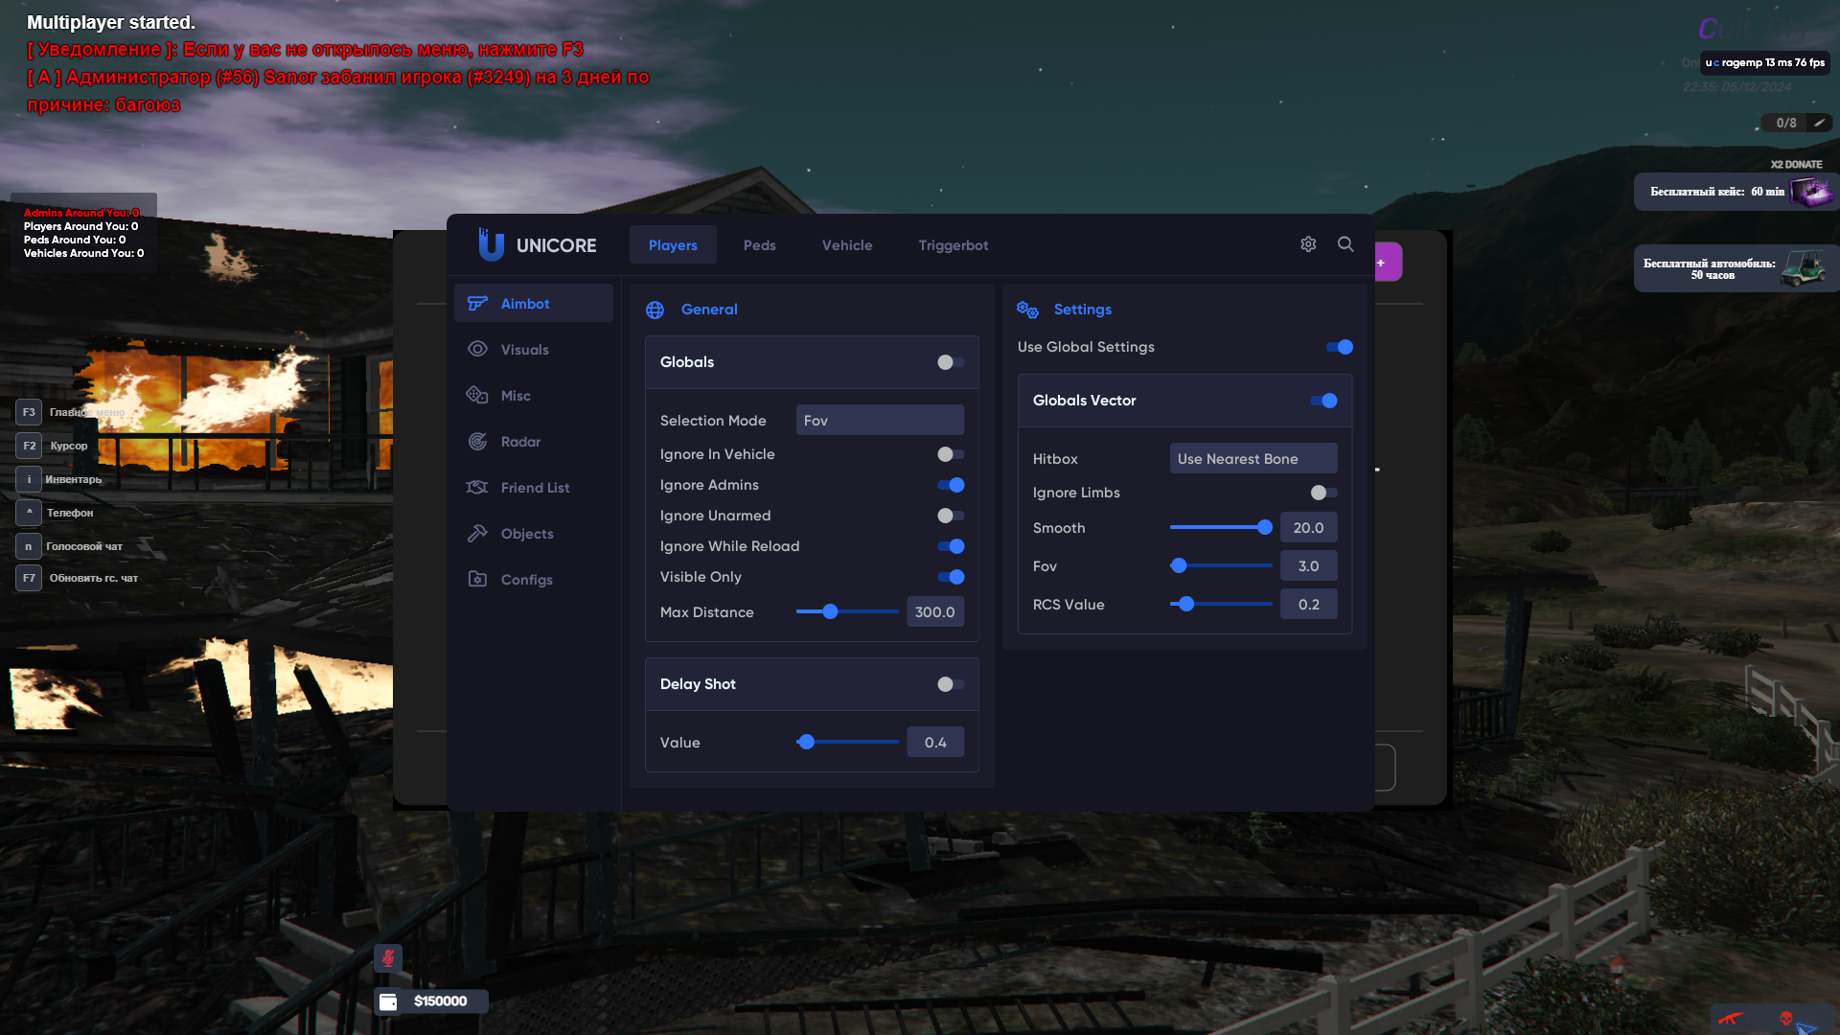Disable the Globals Vector switch
Image resolution: width=1840 pixels, height=1035 pixels.
click(1323, 401)
